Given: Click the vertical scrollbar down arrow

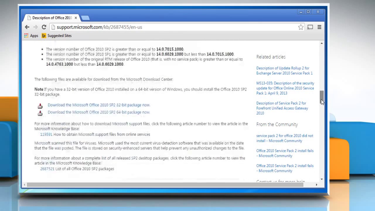Looking at the screenshot, I should click(x=322, y=179).
